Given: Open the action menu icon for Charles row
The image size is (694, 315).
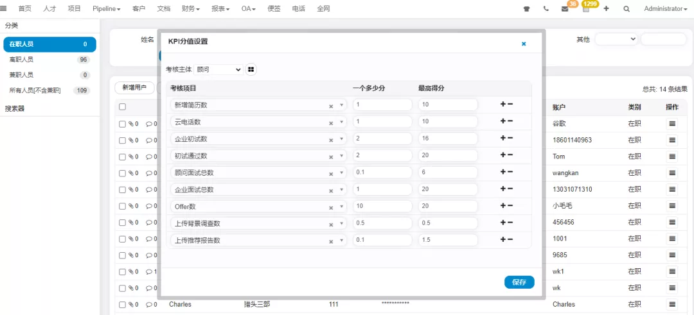Looking at the screenshot, I should (672, 304).
